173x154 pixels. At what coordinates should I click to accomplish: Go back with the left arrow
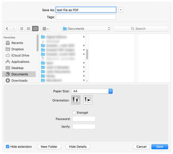(x=7, y=29)
